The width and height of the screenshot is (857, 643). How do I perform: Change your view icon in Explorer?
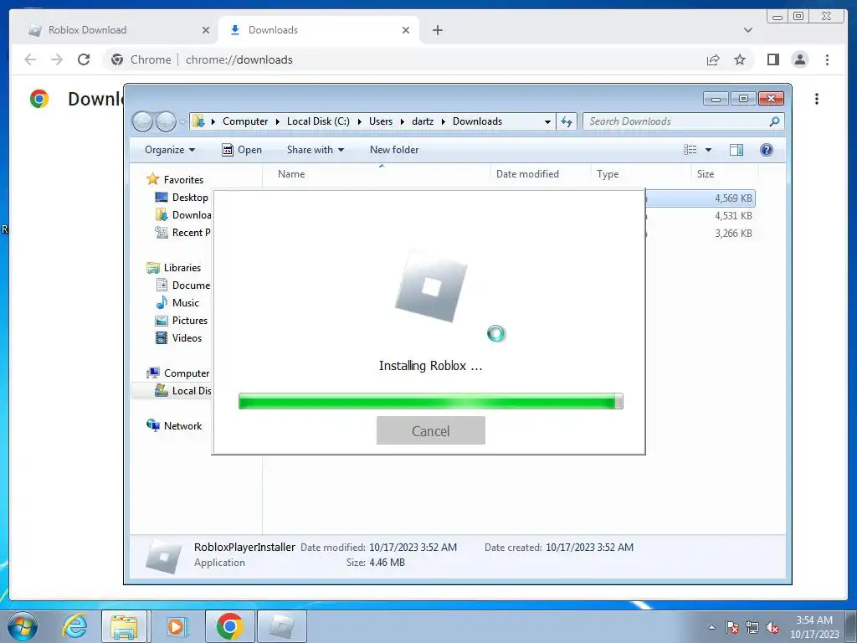(x=690, y=150)
